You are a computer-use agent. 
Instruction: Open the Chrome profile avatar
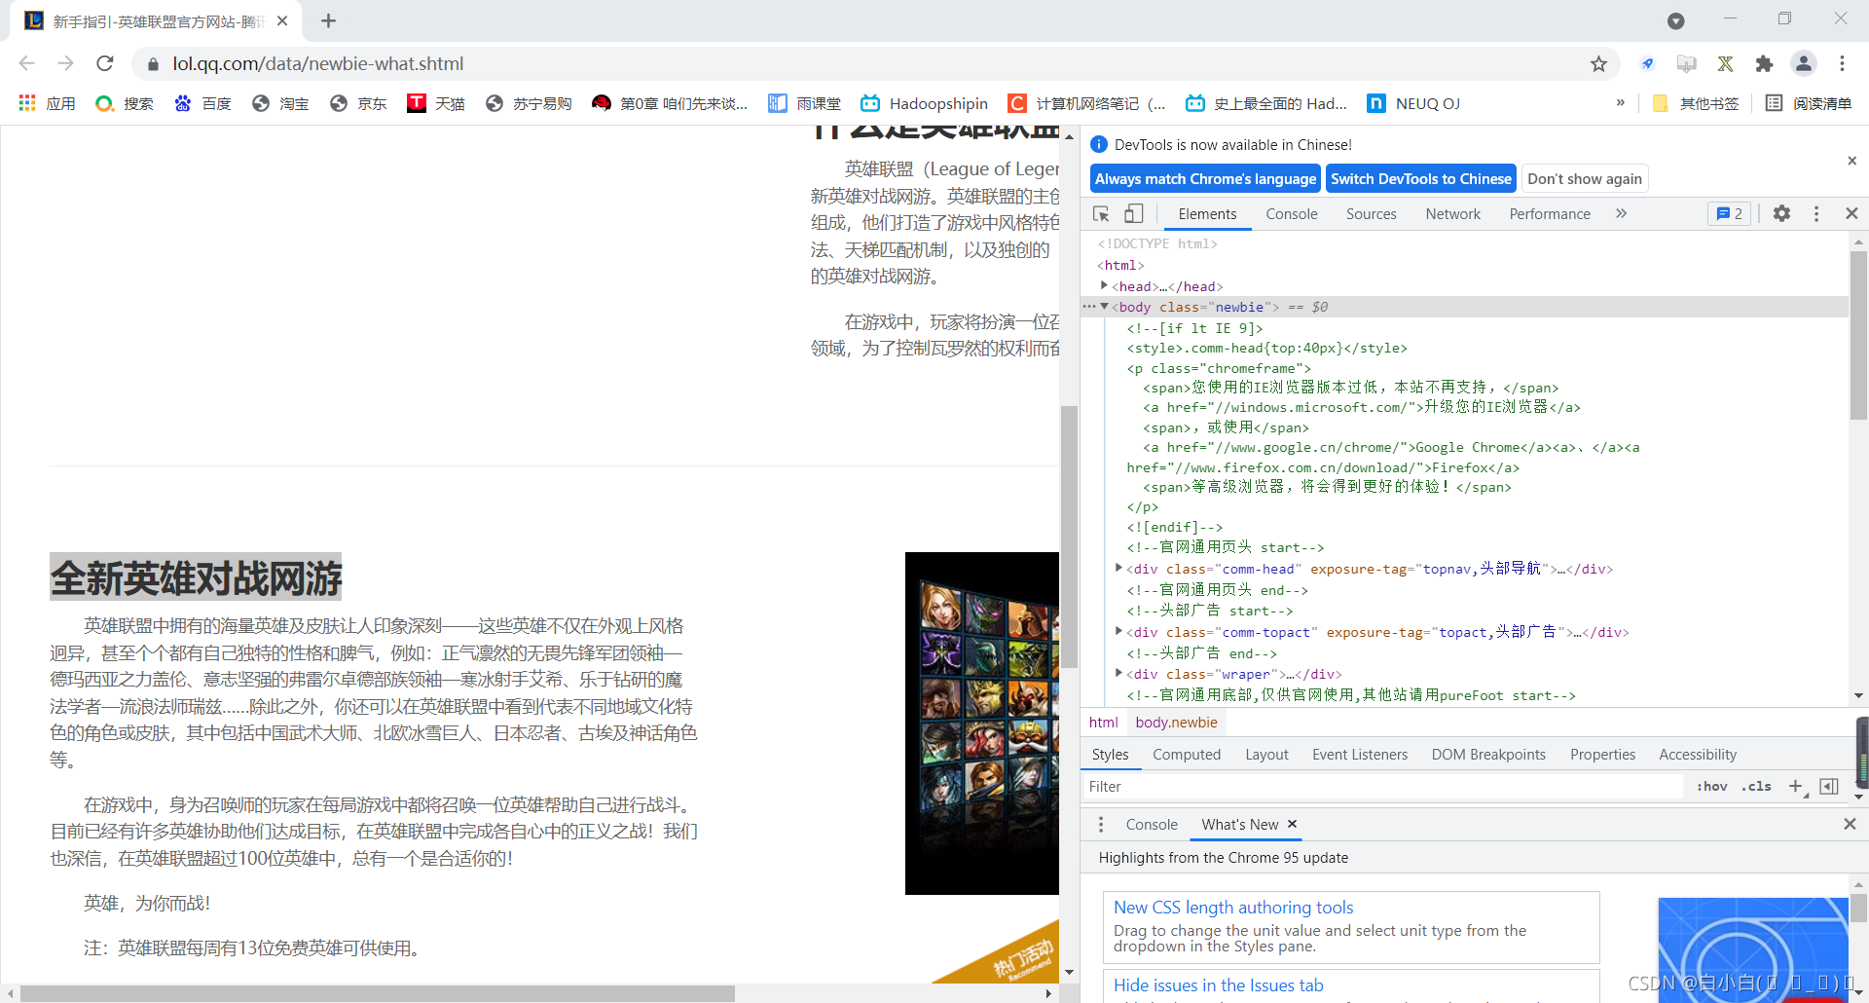1804,63
